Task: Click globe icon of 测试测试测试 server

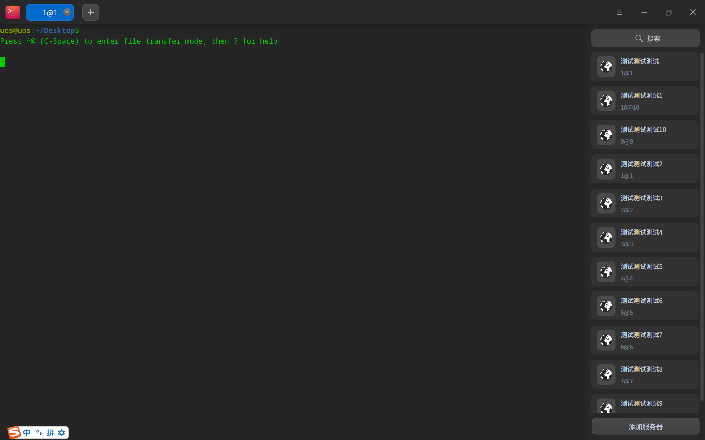Action: [606, 66]
